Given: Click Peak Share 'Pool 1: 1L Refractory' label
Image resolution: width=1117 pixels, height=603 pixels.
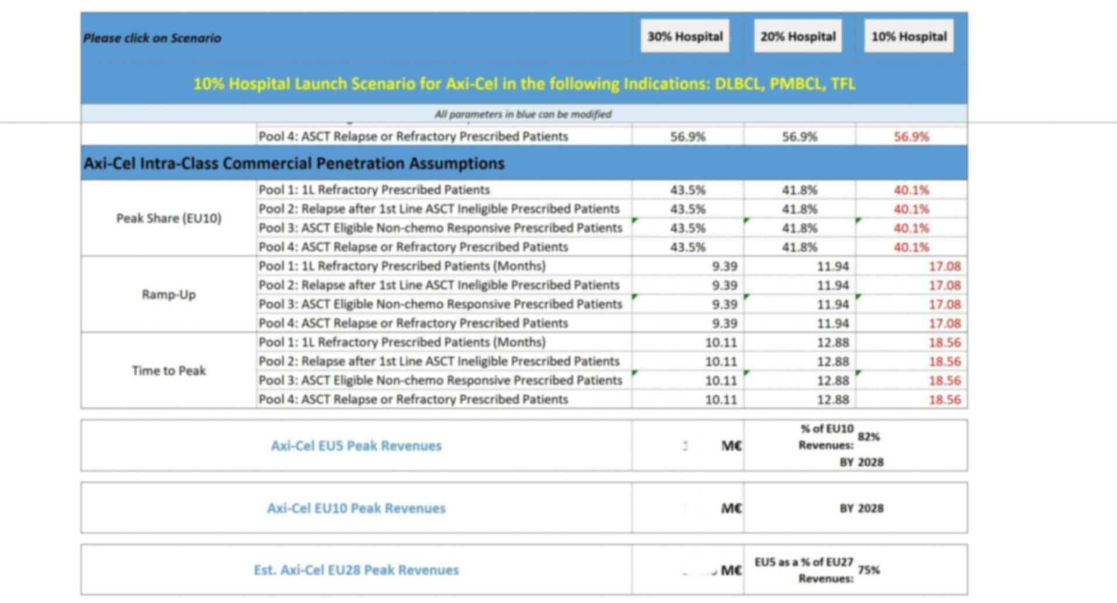Looking at the screenshot, I should 374,190.
